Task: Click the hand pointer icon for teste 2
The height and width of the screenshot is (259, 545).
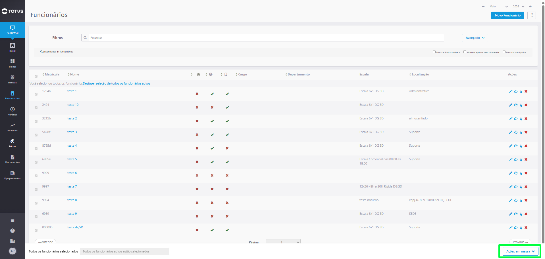Action: point(521,119)
